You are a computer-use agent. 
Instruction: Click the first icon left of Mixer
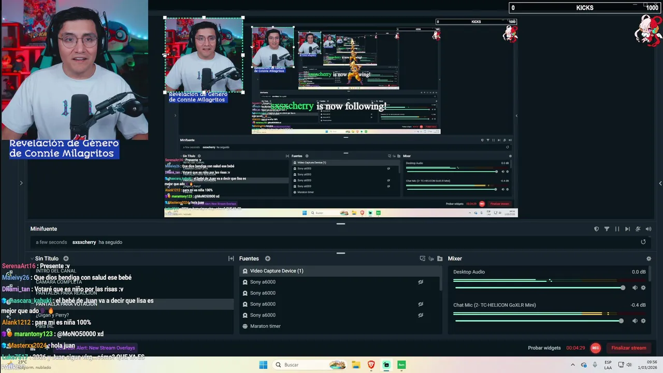423,259
